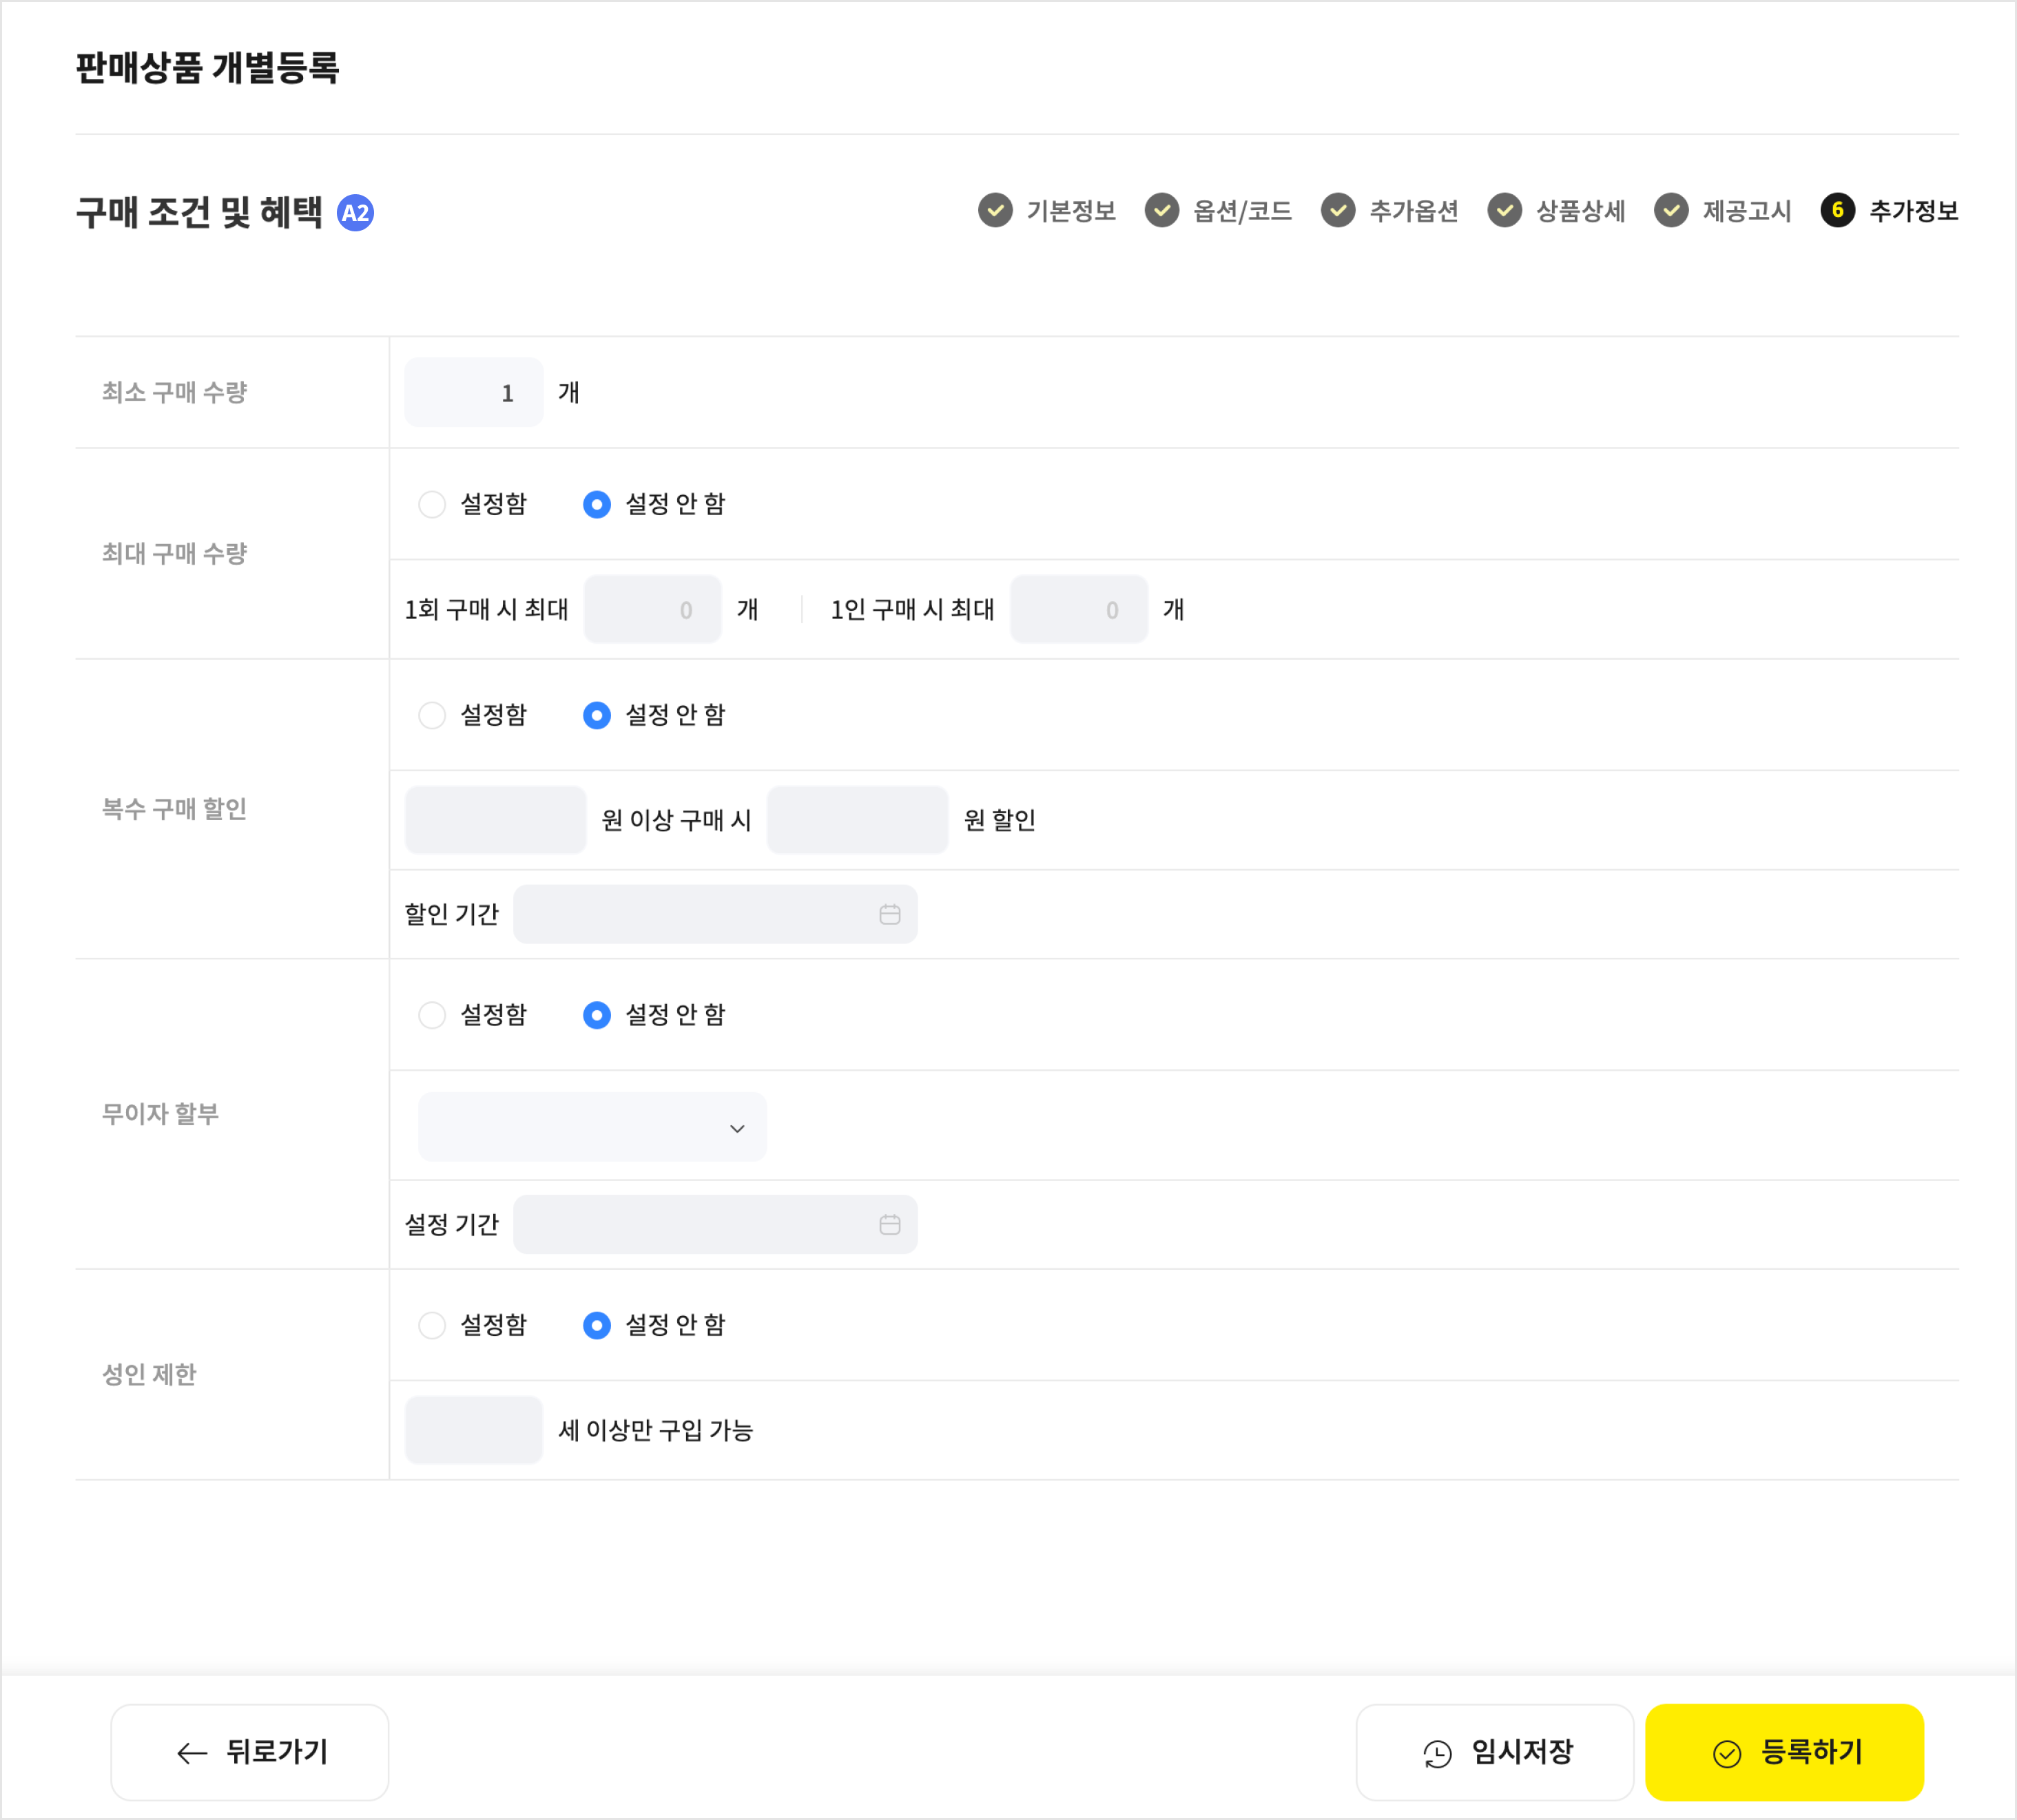Click the 최소 구매 수량 input field

[473, 393]
